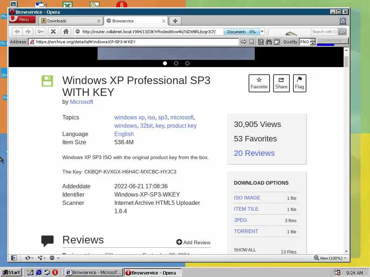Open the sp3 topic link

click(163, 117)
